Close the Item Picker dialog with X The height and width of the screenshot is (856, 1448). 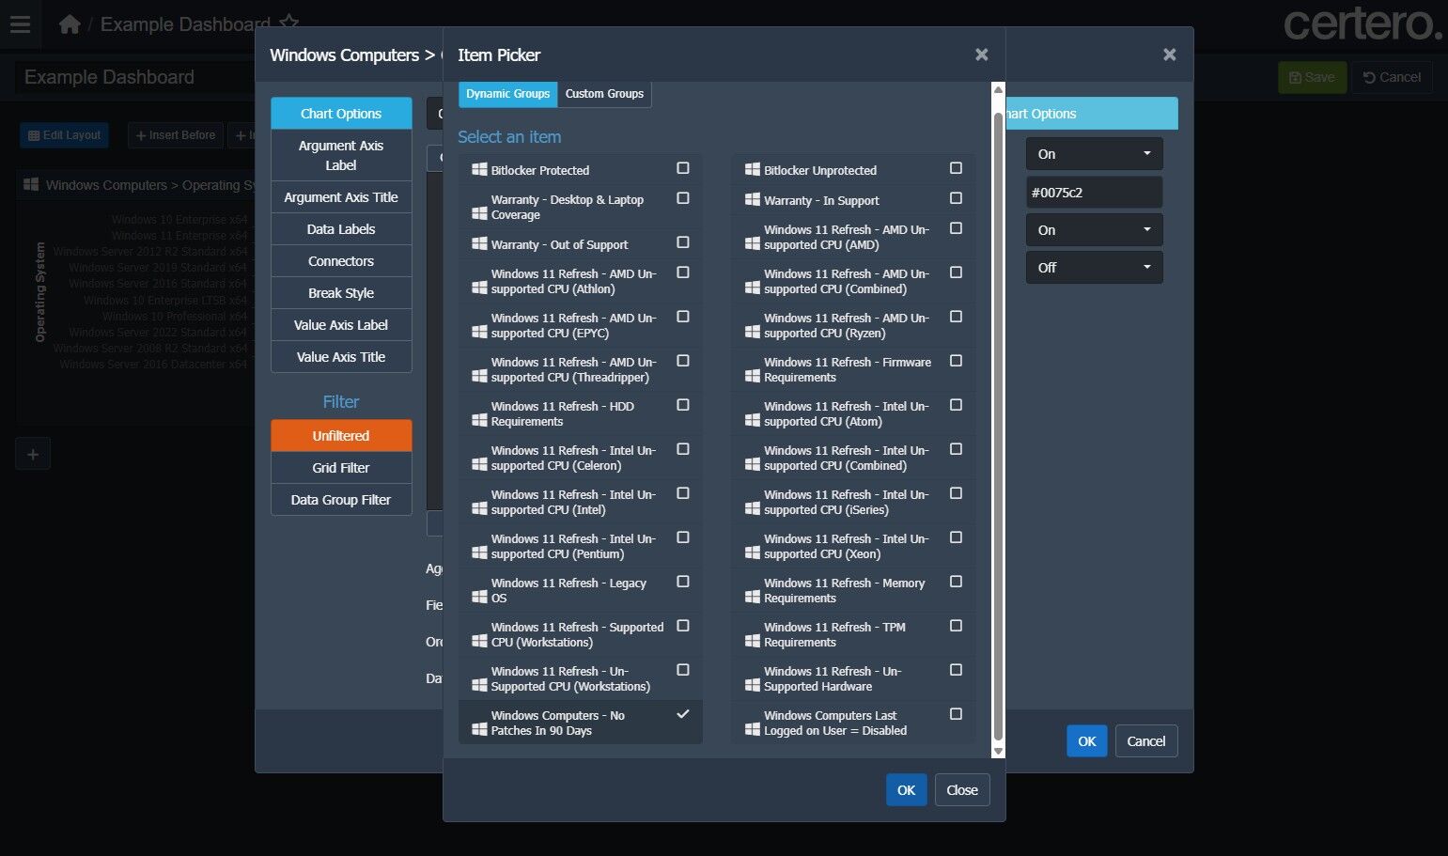tap(982, 54)
